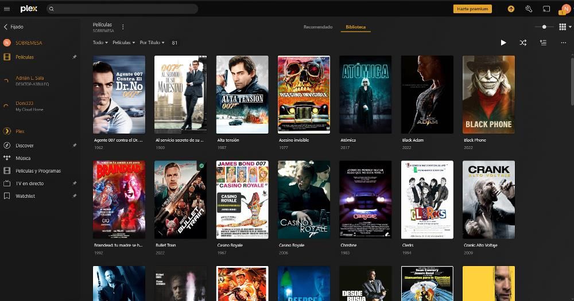Open the Películas type dropdown
The height and width of the screenshot is (301, 574).
[x=124, y=43]
